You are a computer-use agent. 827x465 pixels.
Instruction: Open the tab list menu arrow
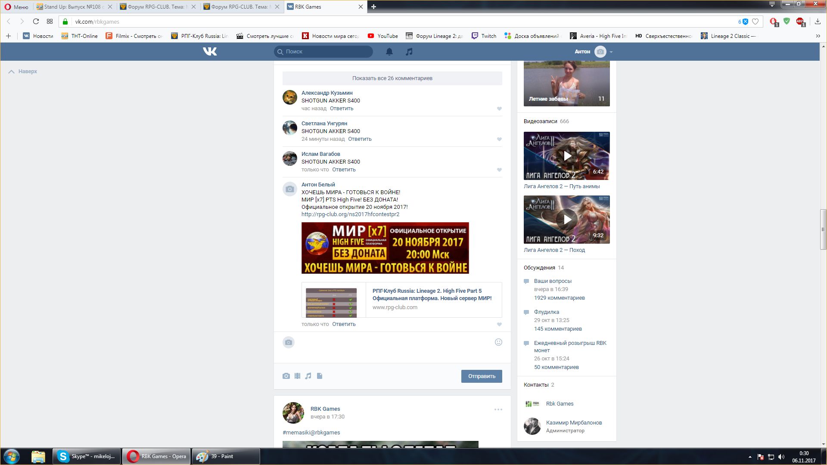pos(772,4)
